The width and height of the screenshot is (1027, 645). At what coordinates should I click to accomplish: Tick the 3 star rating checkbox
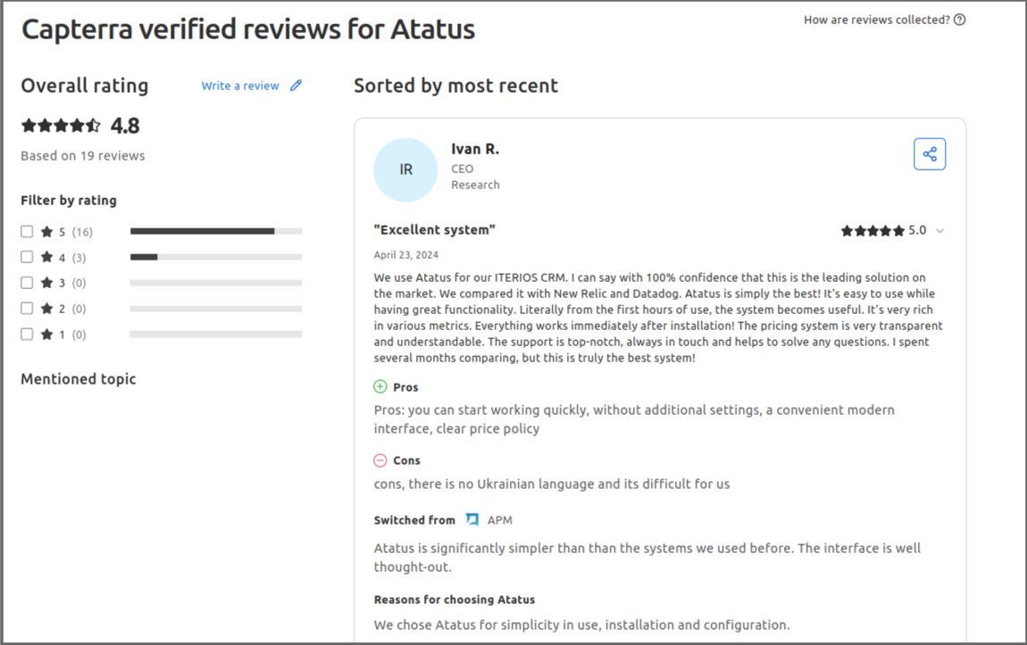(x=27, y=283)
